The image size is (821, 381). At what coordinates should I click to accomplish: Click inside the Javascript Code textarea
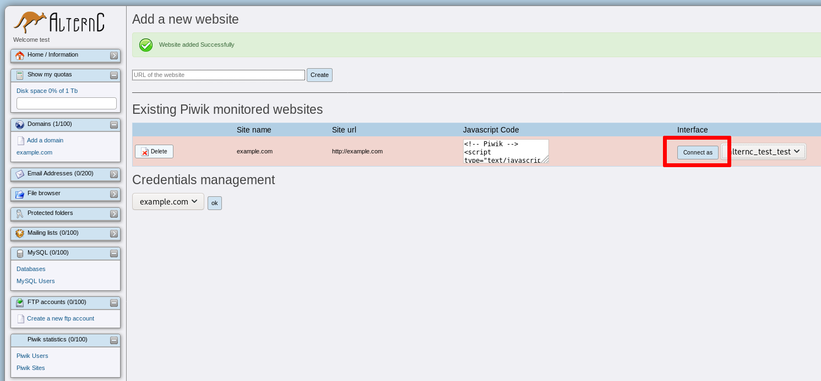coord(505,151)
